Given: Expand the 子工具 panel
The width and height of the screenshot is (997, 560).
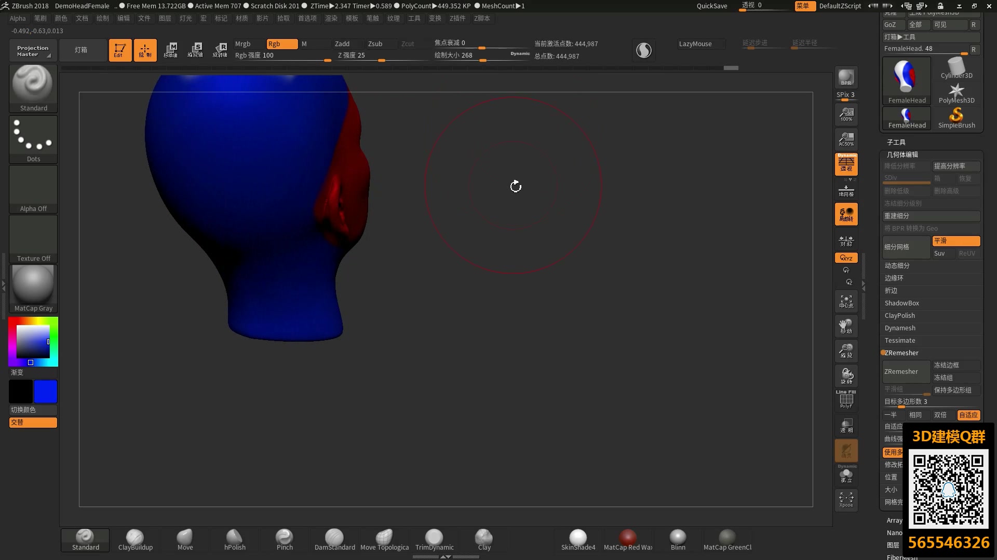Looking at the screenshot, I should tap(896, 142).
